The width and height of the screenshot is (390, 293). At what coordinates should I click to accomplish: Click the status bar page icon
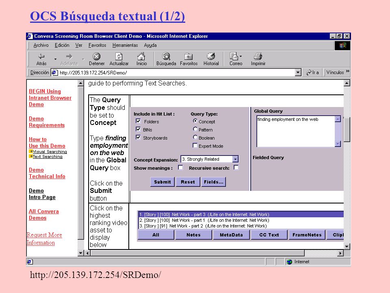pyautogui.click(x=30, y=262)
